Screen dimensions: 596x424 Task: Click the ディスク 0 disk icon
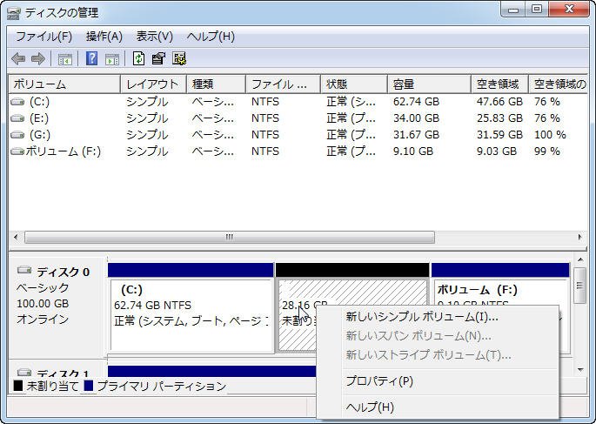(x=24, y=270)
